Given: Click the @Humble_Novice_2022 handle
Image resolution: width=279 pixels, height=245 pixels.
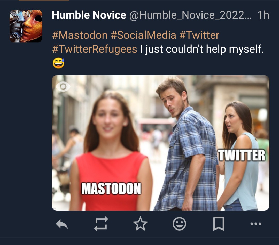Looking at the screenshot, I should [x=190, y=15].
